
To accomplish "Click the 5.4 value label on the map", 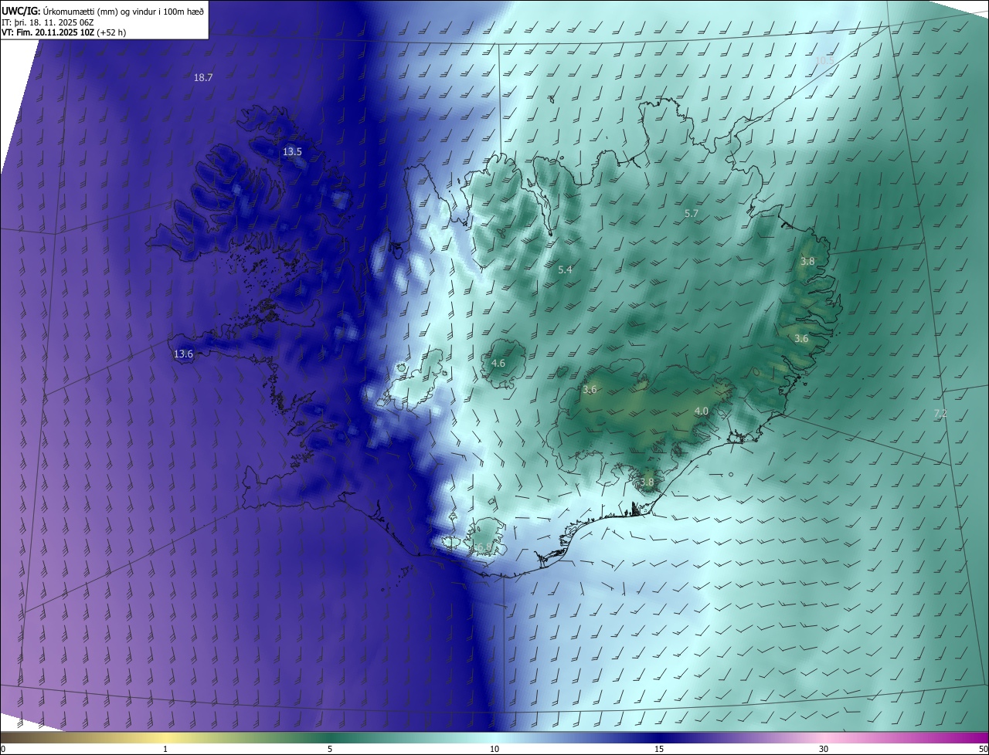I will click(x=565, y=269).
